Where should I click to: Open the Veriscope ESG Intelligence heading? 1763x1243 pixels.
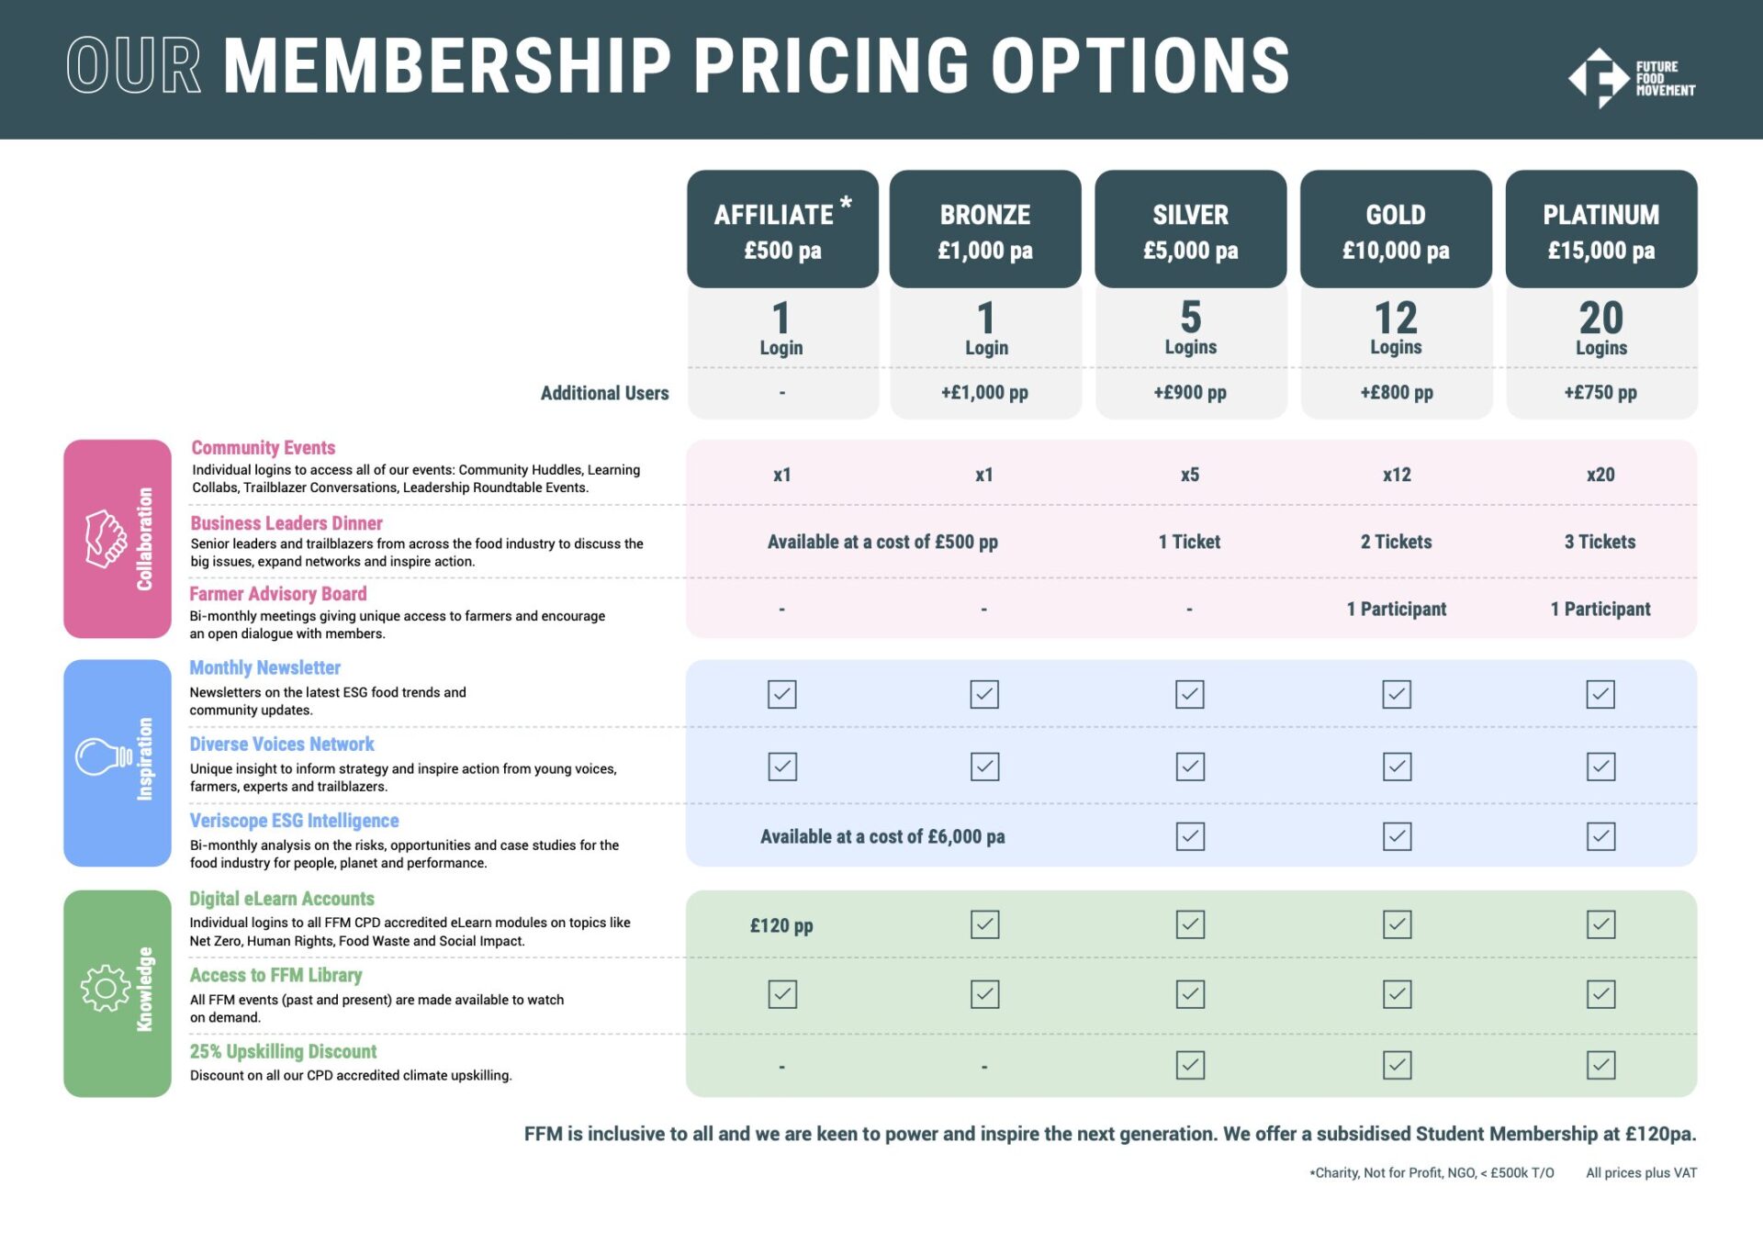pos(294,821)
